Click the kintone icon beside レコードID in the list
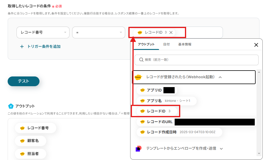 (142, 111)
